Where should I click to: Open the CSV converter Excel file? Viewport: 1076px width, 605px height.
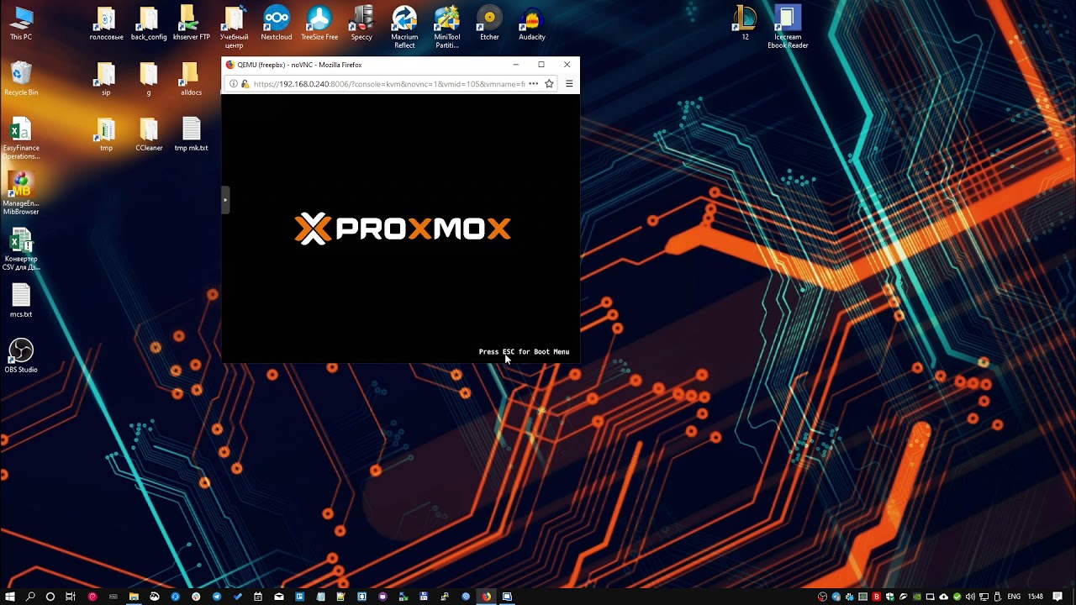[x=21, y=250]
